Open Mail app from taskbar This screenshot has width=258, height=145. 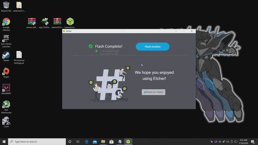click(x=95, y=141)
